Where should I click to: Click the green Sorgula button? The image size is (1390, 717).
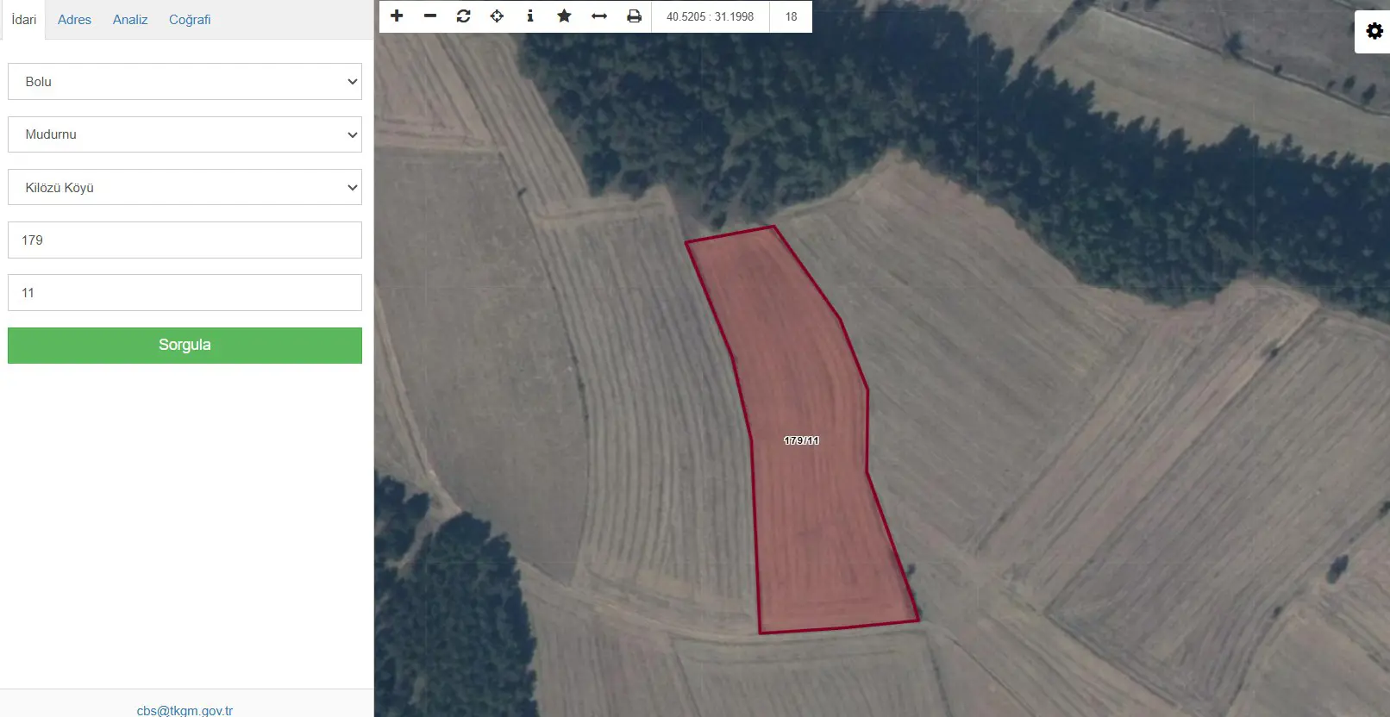[x=185, y=345]
